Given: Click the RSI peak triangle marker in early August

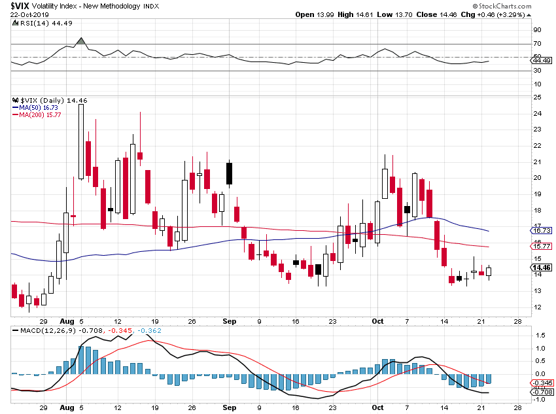Looking at the screenshot, I should point(81,39).
